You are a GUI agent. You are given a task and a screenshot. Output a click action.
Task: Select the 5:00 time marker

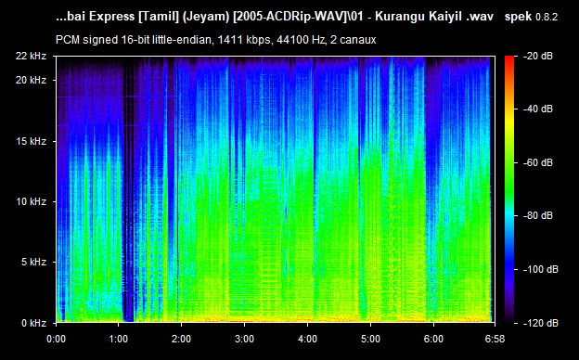coord(370,339)
